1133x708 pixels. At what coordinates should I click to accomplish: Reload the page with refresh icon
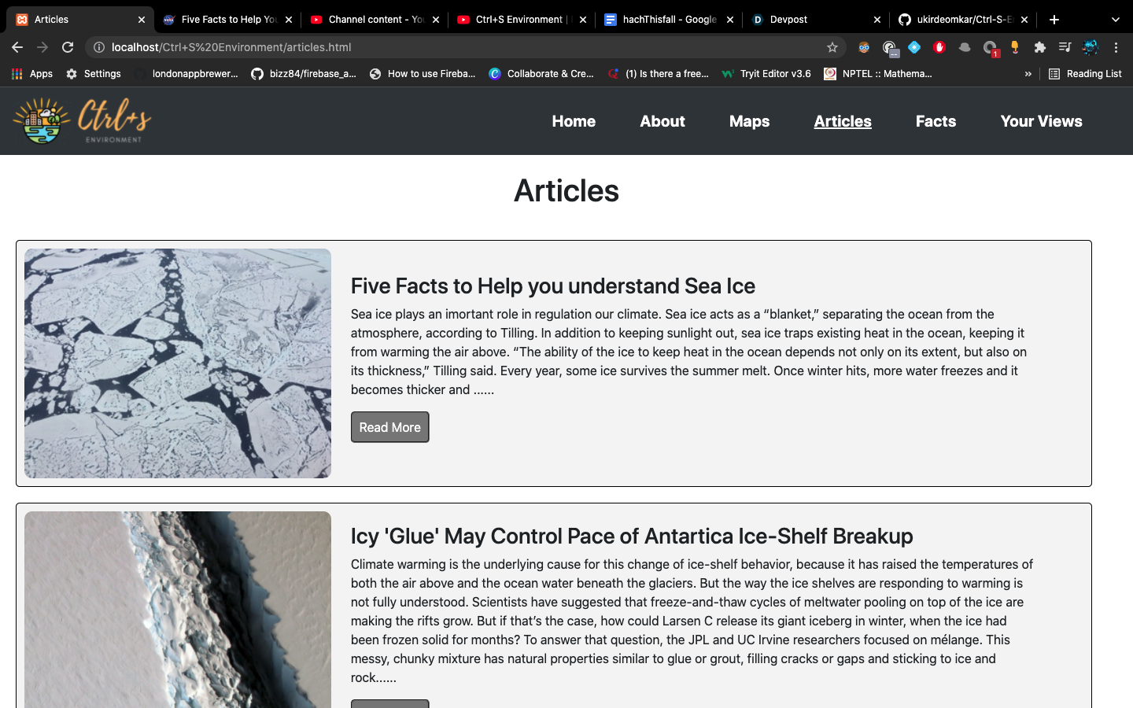[x=68, y=47]
